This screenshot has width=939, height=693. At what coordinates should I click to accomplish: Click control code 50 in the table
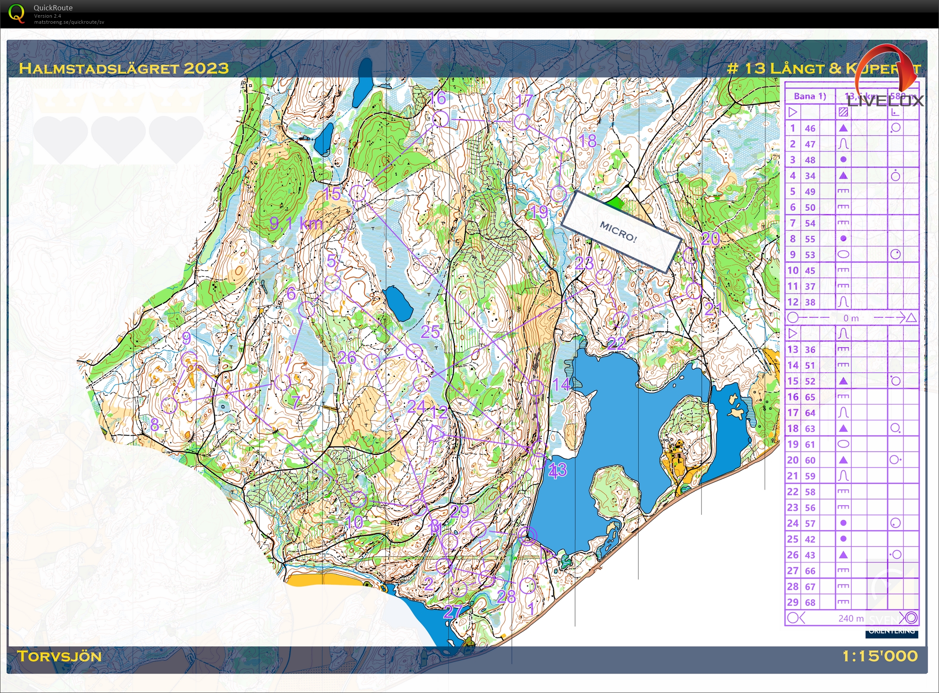810,207
